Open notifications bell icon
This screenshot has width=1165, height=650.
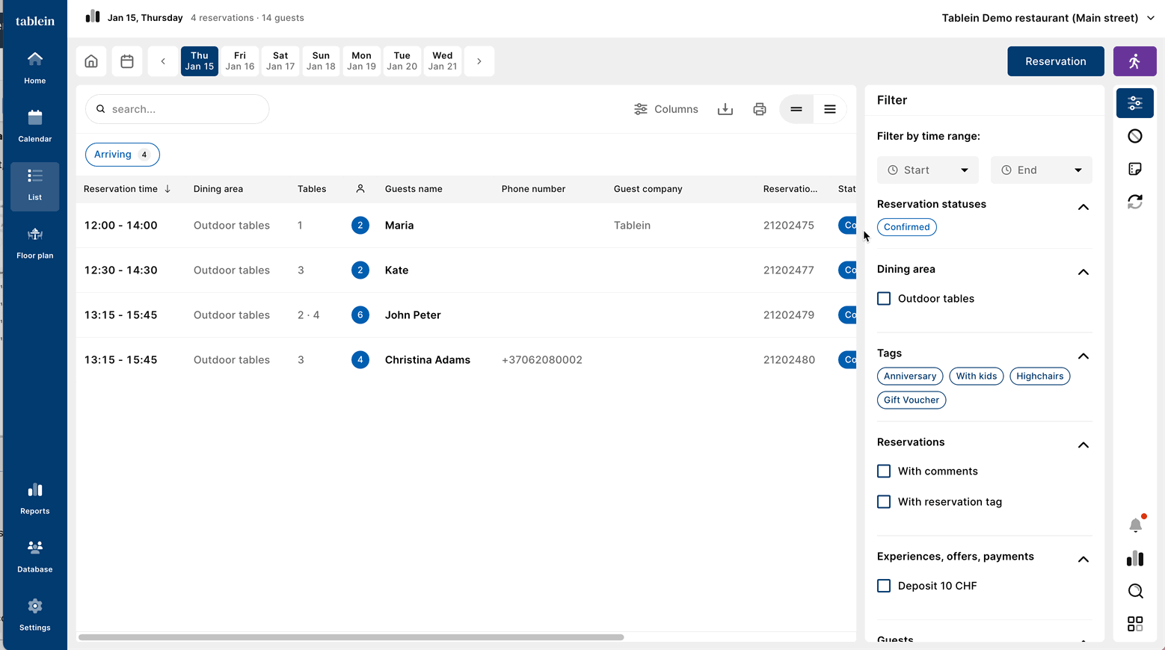pos(1135,525)
